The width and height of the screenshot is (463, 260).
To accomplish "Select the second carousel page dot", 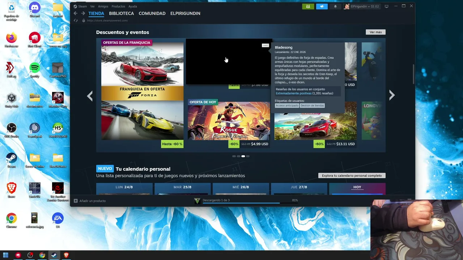I will (x=239, y=156).
